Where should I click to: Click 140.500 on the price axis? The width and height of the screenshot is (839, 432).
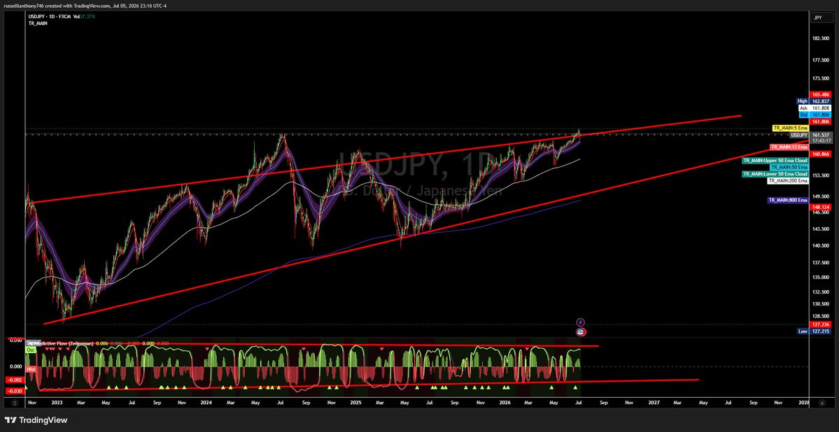pyautogui.click(x=819, y=245)
